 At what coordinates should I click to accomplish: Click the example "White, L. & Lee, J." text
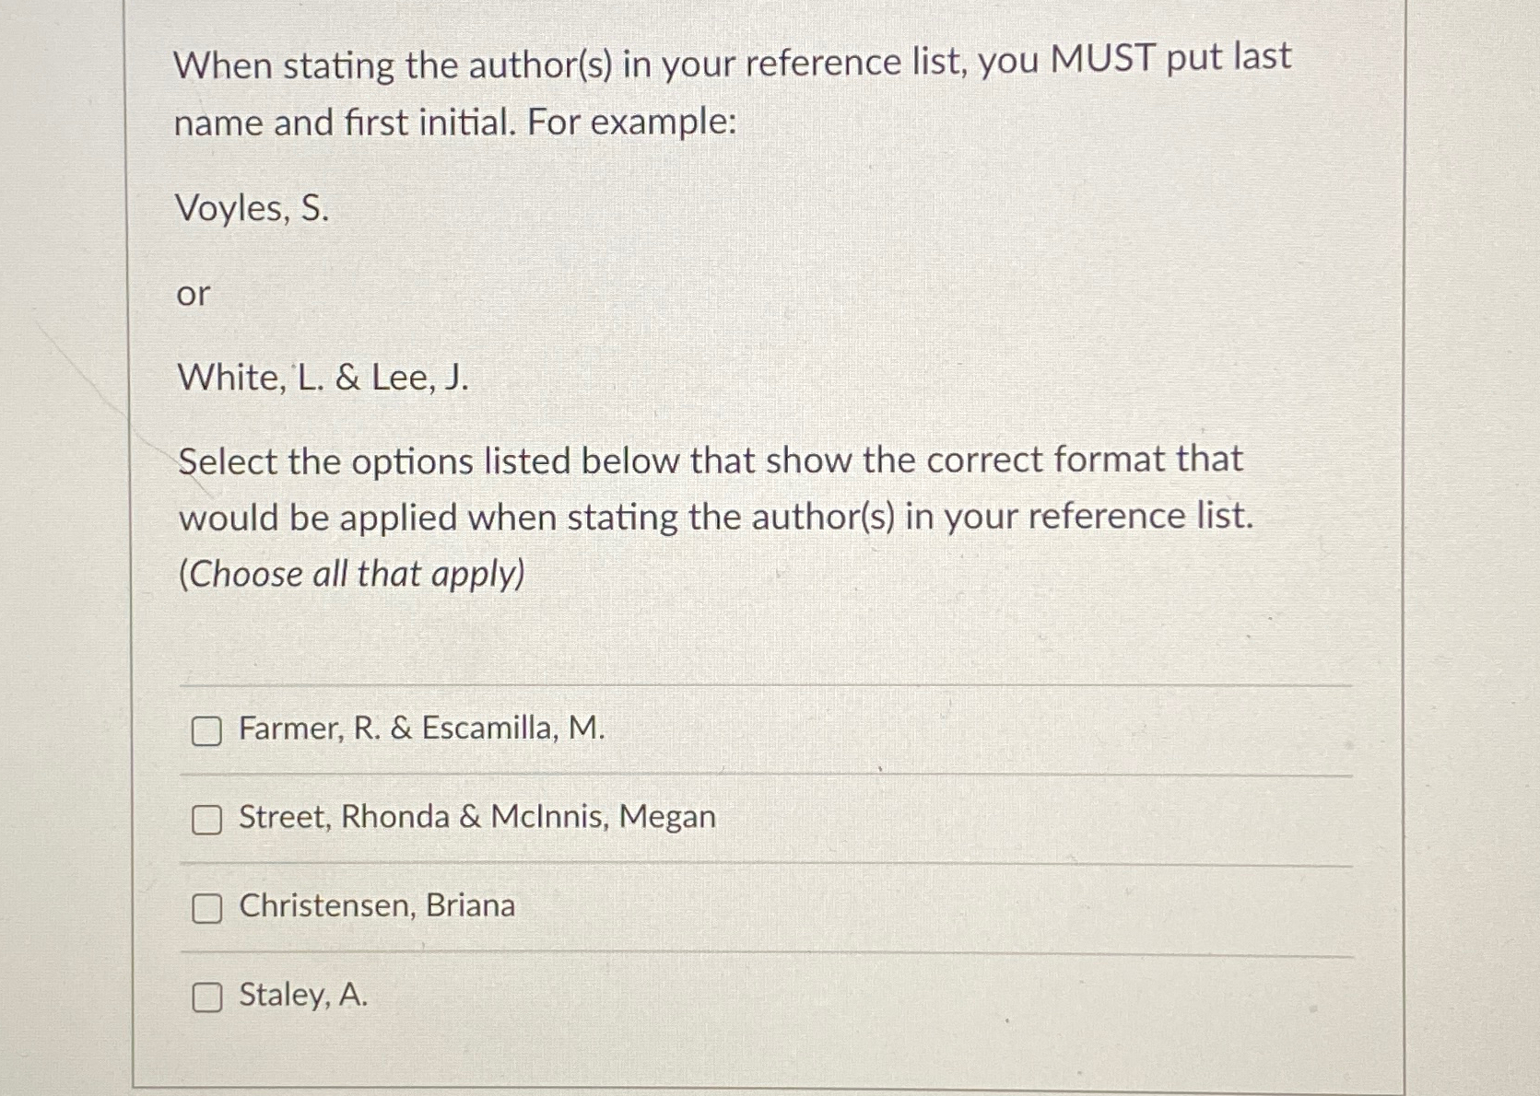(x=323, y=378)
